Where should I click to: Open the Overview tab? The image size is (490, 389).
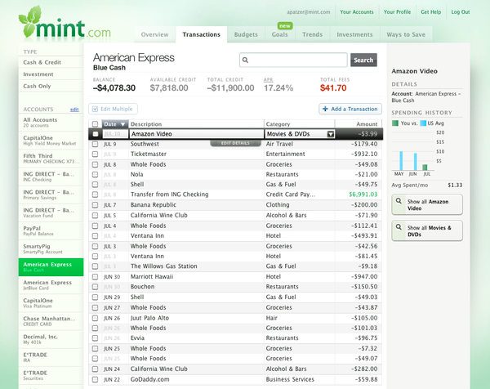154,34
